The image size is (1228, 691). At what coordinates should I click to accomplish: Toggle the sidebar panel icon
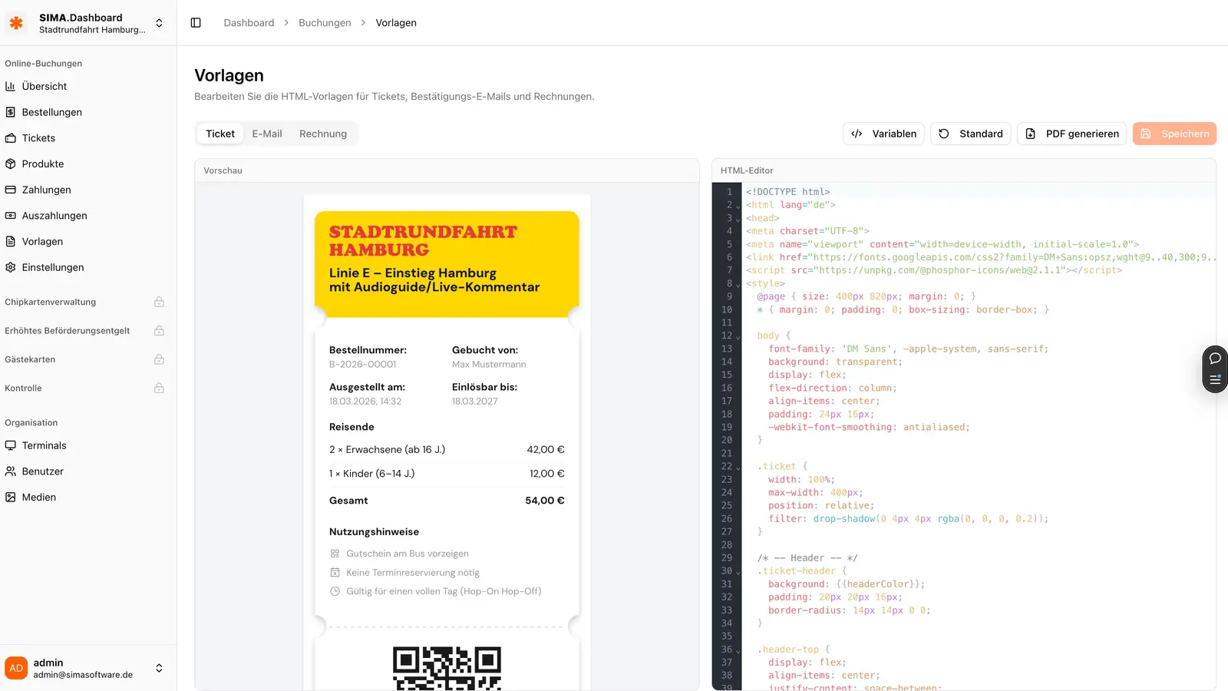(x=196, y=23)
